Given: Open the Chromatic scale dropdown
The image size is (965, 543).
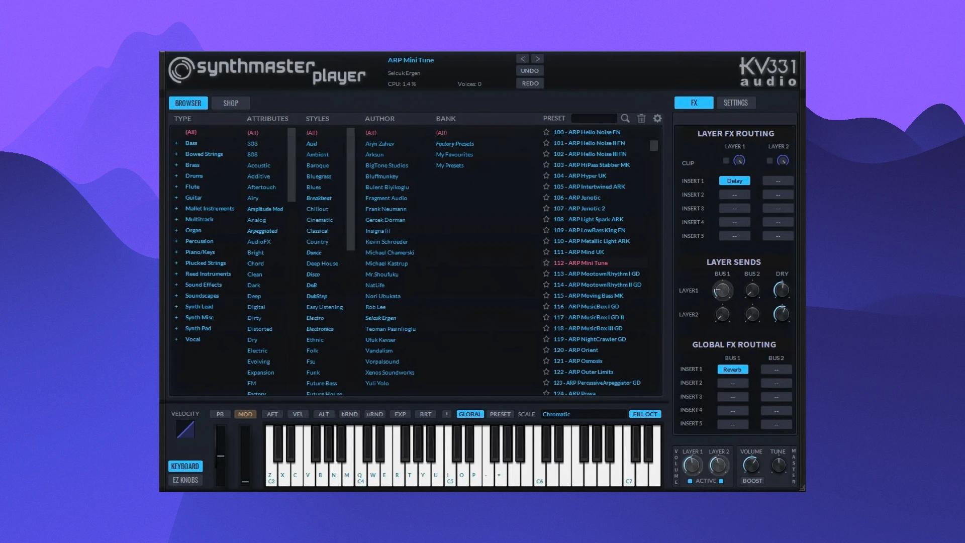Looking at the screenshot, I should coord(583,414).
